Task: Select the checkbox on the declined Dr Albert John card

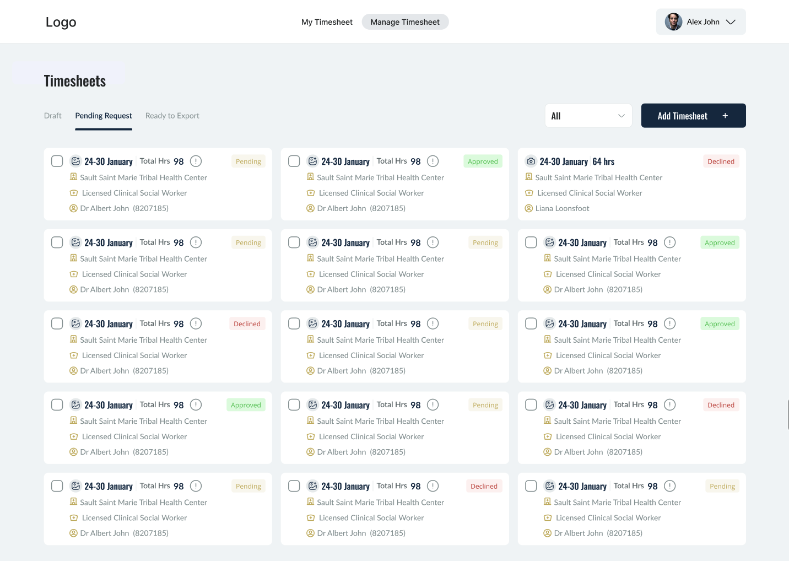Action: (x=57, y=323)
